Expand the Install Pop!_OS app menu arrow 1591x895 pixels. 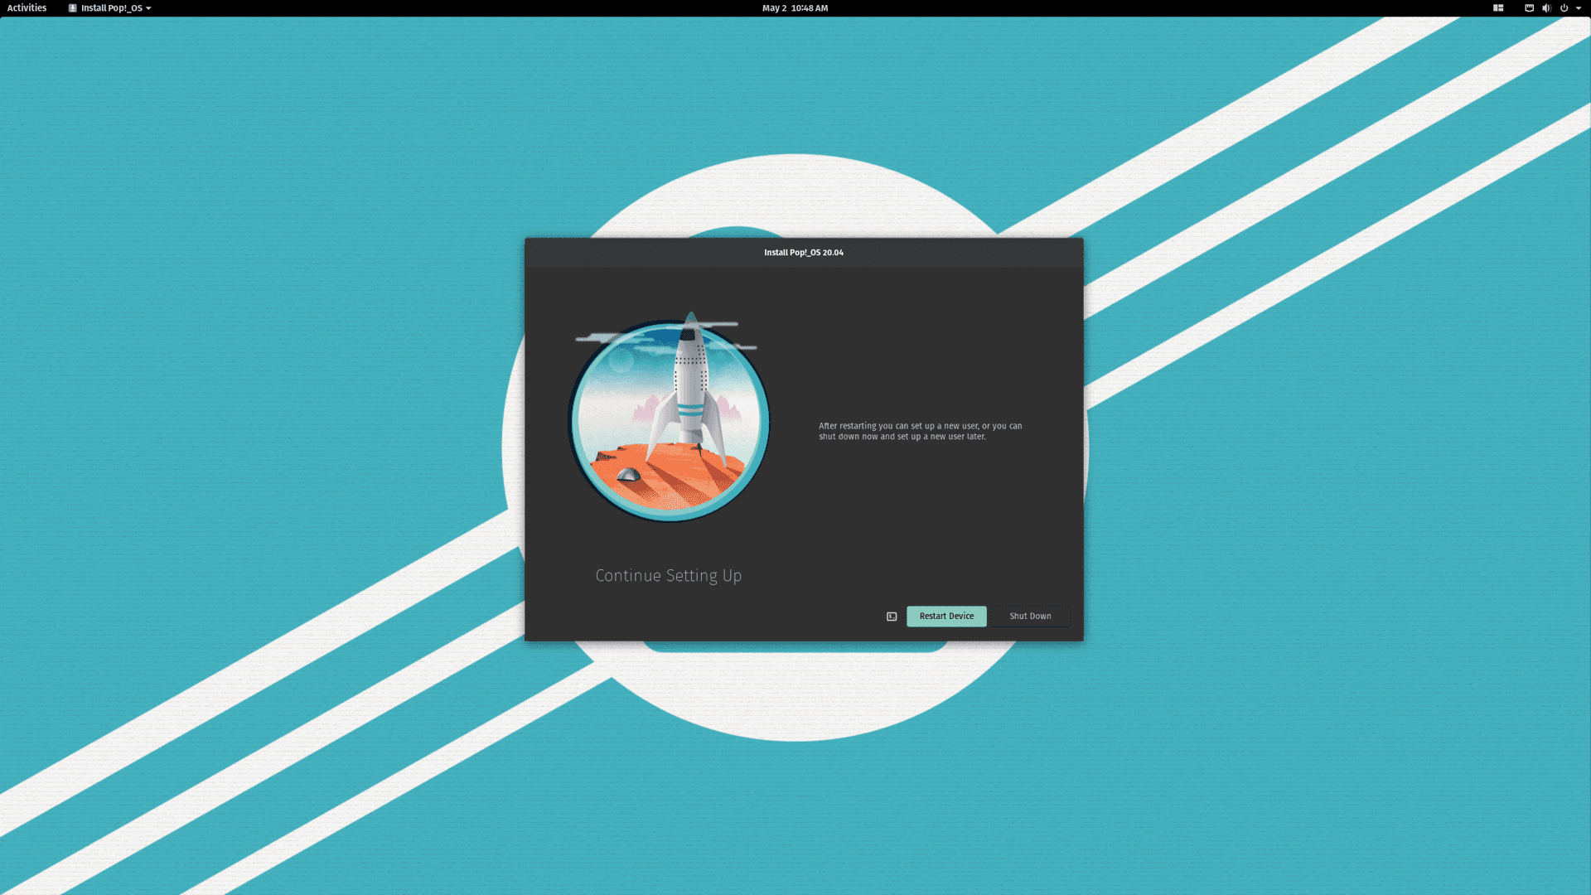(148, 8)
